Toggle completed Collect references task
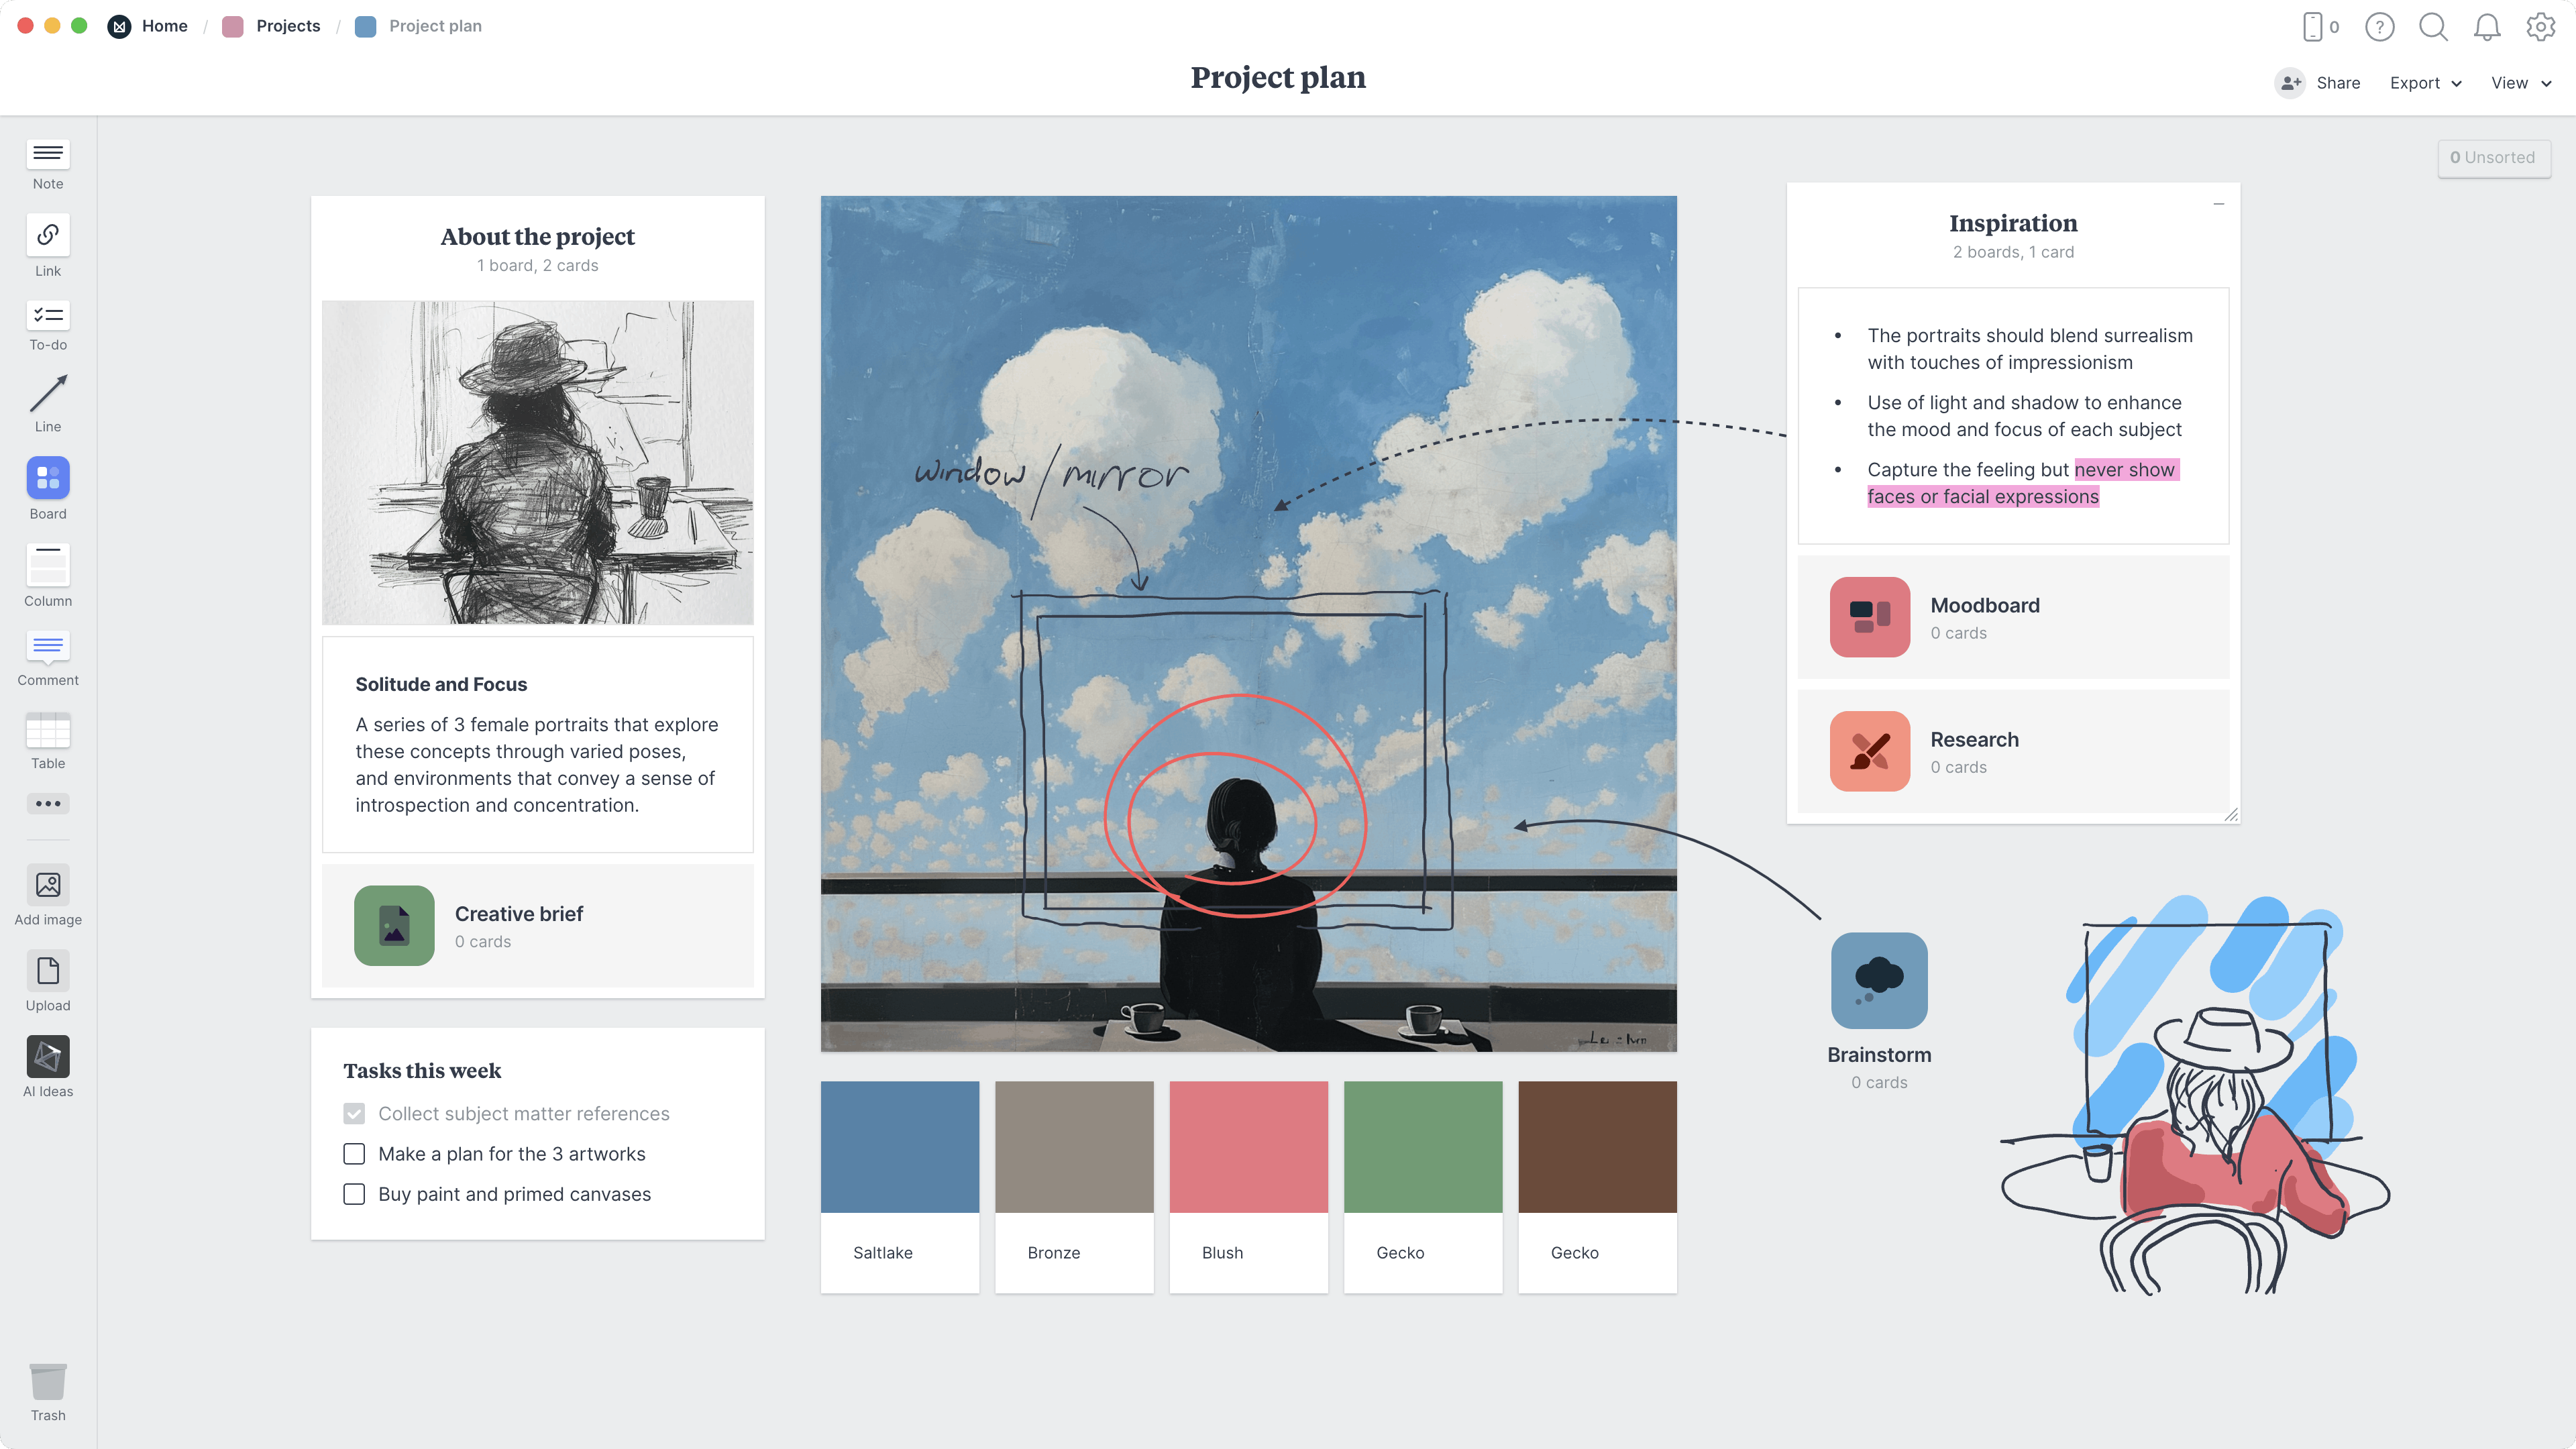The height and width of the screenshot is (1449, 2576). point(354,1113)
